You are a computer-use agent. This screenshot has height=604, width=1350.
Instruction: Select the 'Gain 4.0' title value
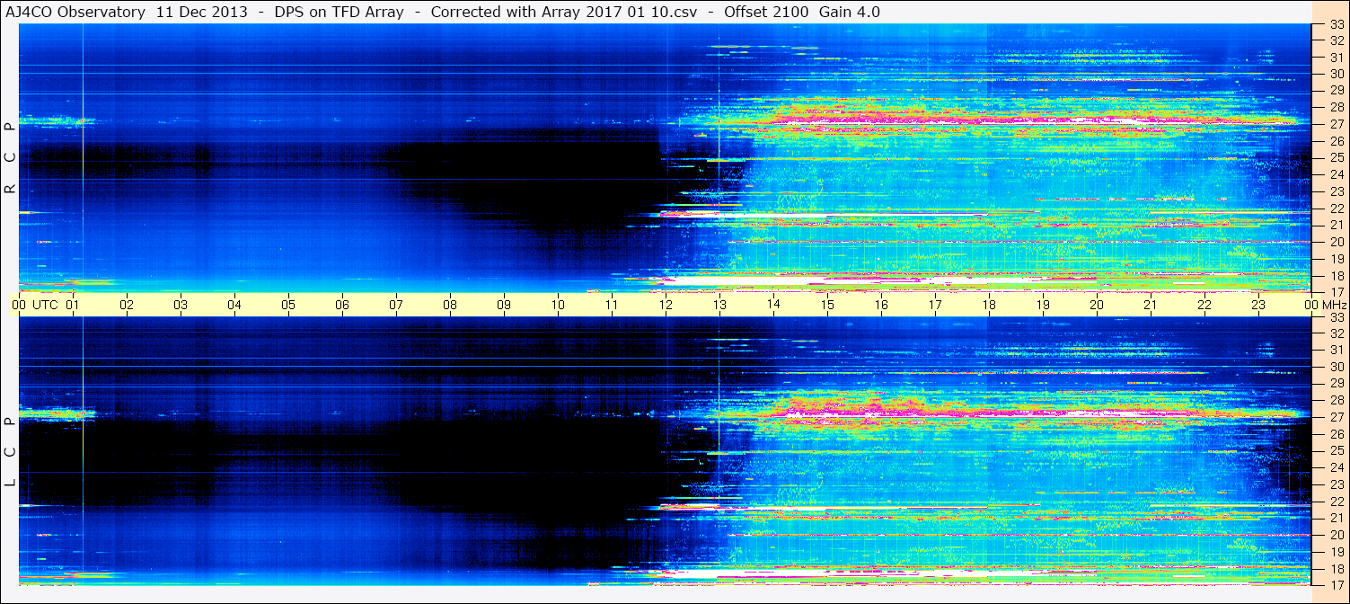(850, 12)
